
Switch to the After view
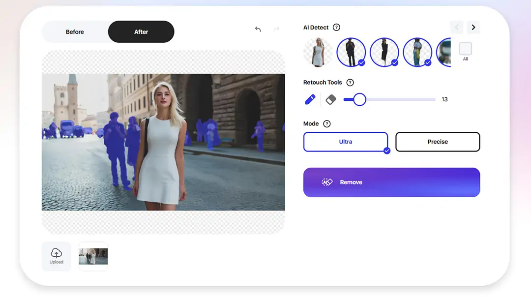click(x=141, y=32)
